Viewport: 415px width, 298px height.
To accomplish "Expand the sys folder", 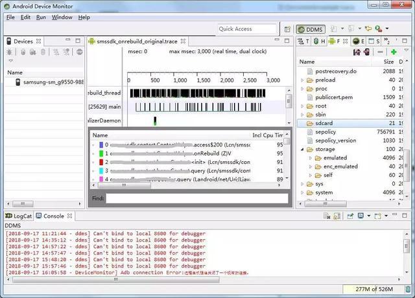I will (x=302, y=184).
